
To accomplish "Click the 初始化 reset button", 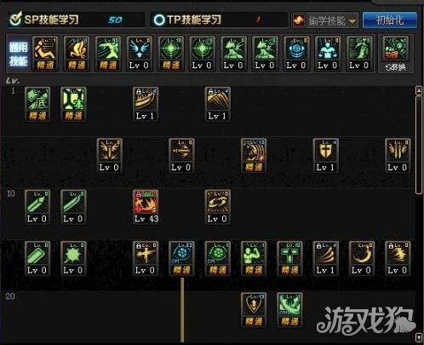I will click(x=390, y=20).
